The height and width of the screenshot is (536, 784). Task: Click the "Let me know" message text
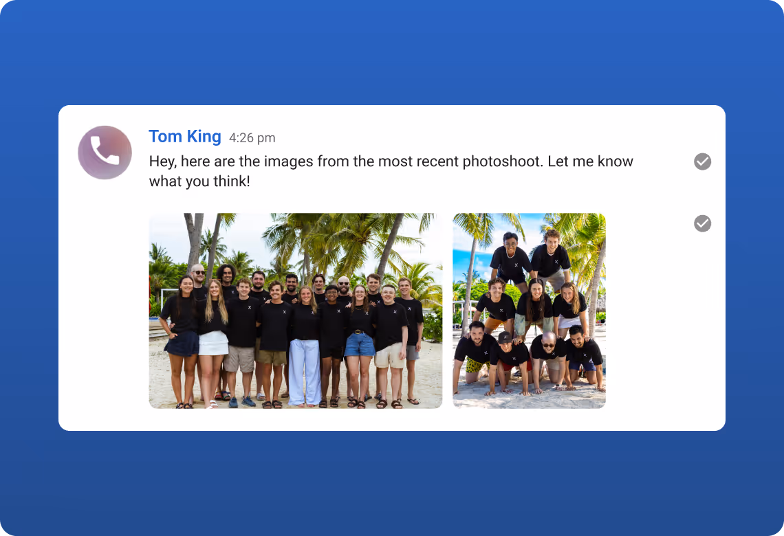click(x=591, y=161)
